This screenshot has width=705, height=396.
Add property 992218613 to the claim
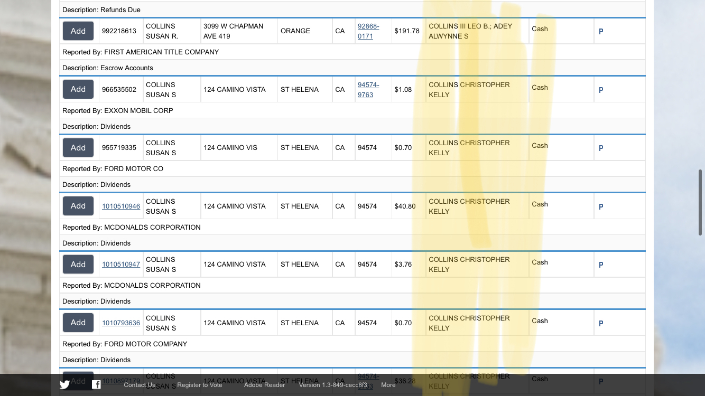tap(78, 31)
